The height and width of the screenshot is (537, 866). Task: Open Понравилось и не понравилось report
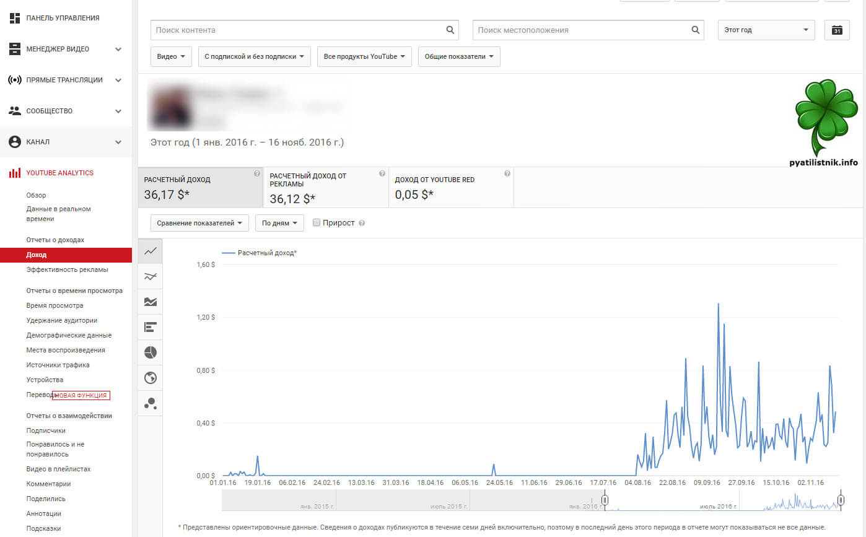(55, 449)
